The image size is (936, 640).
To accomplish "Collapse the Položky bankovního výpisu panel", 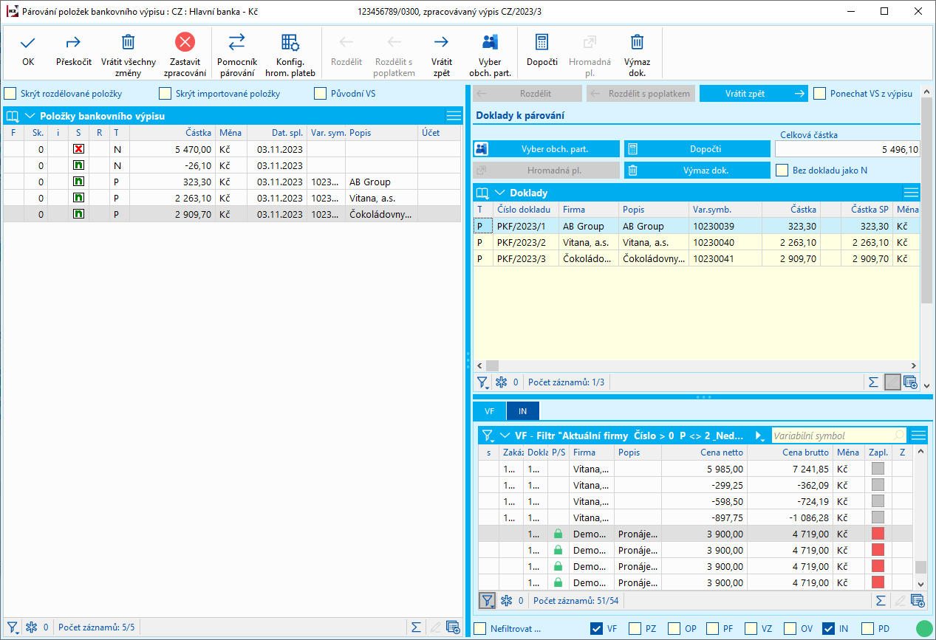I will (x=30, y=116).
